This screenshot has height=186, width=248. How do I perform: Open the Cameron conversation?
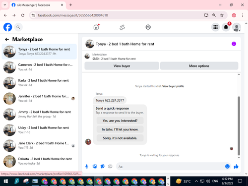[39, 67]
